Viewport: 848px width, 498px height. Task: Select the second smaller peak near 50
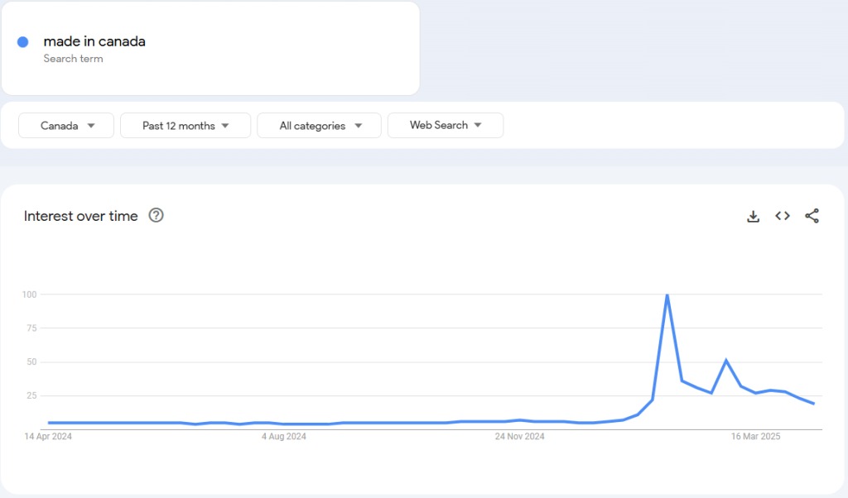pyautogui.click(x=726, y=361)
